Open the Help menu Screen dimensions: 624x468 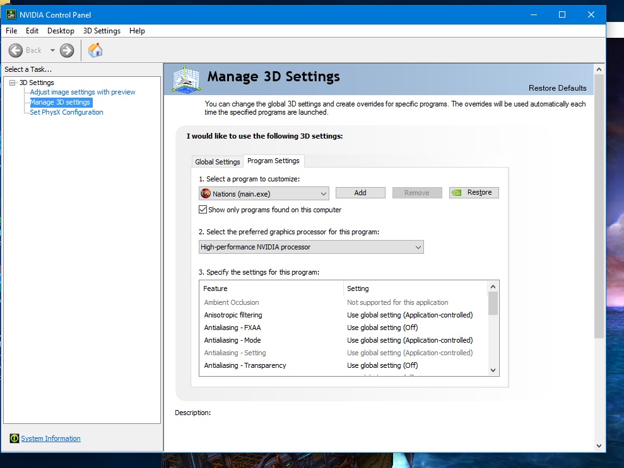[x=138, y=31]
